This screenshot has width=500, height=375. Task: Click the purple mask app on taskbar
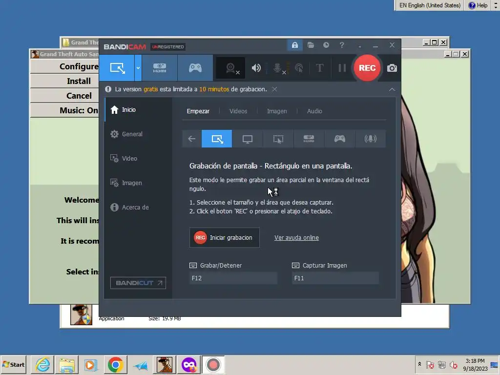point(189,364)
